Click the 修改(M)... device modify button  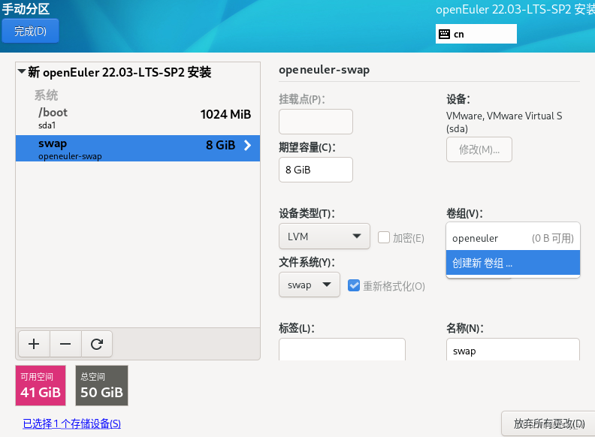(x=479, y=149)
